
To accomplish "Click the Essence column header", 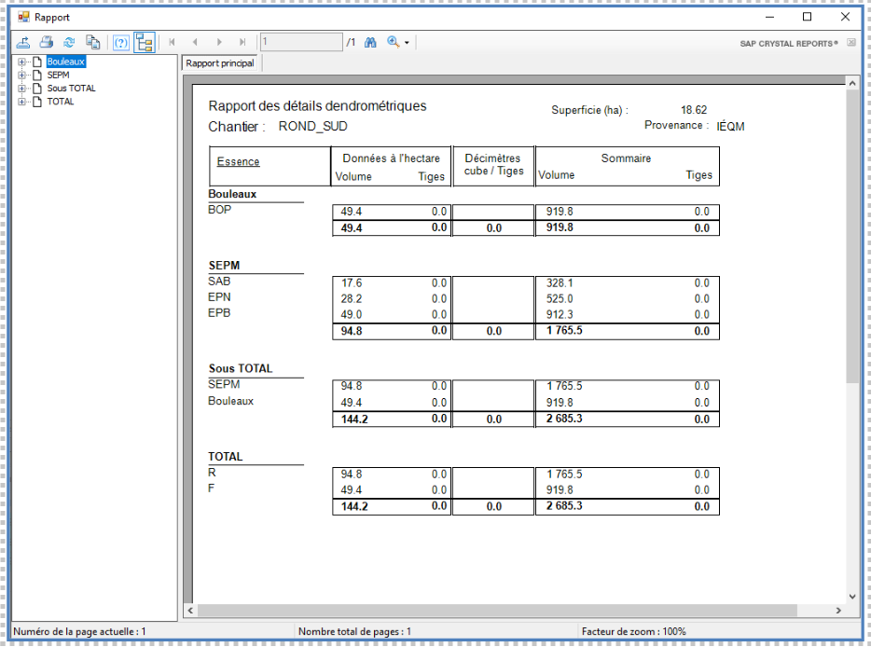I will (x=238, y=161).
